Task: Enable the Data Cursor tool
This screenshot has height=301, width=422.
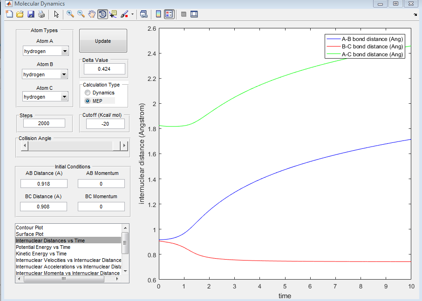Action: (113, 14)
